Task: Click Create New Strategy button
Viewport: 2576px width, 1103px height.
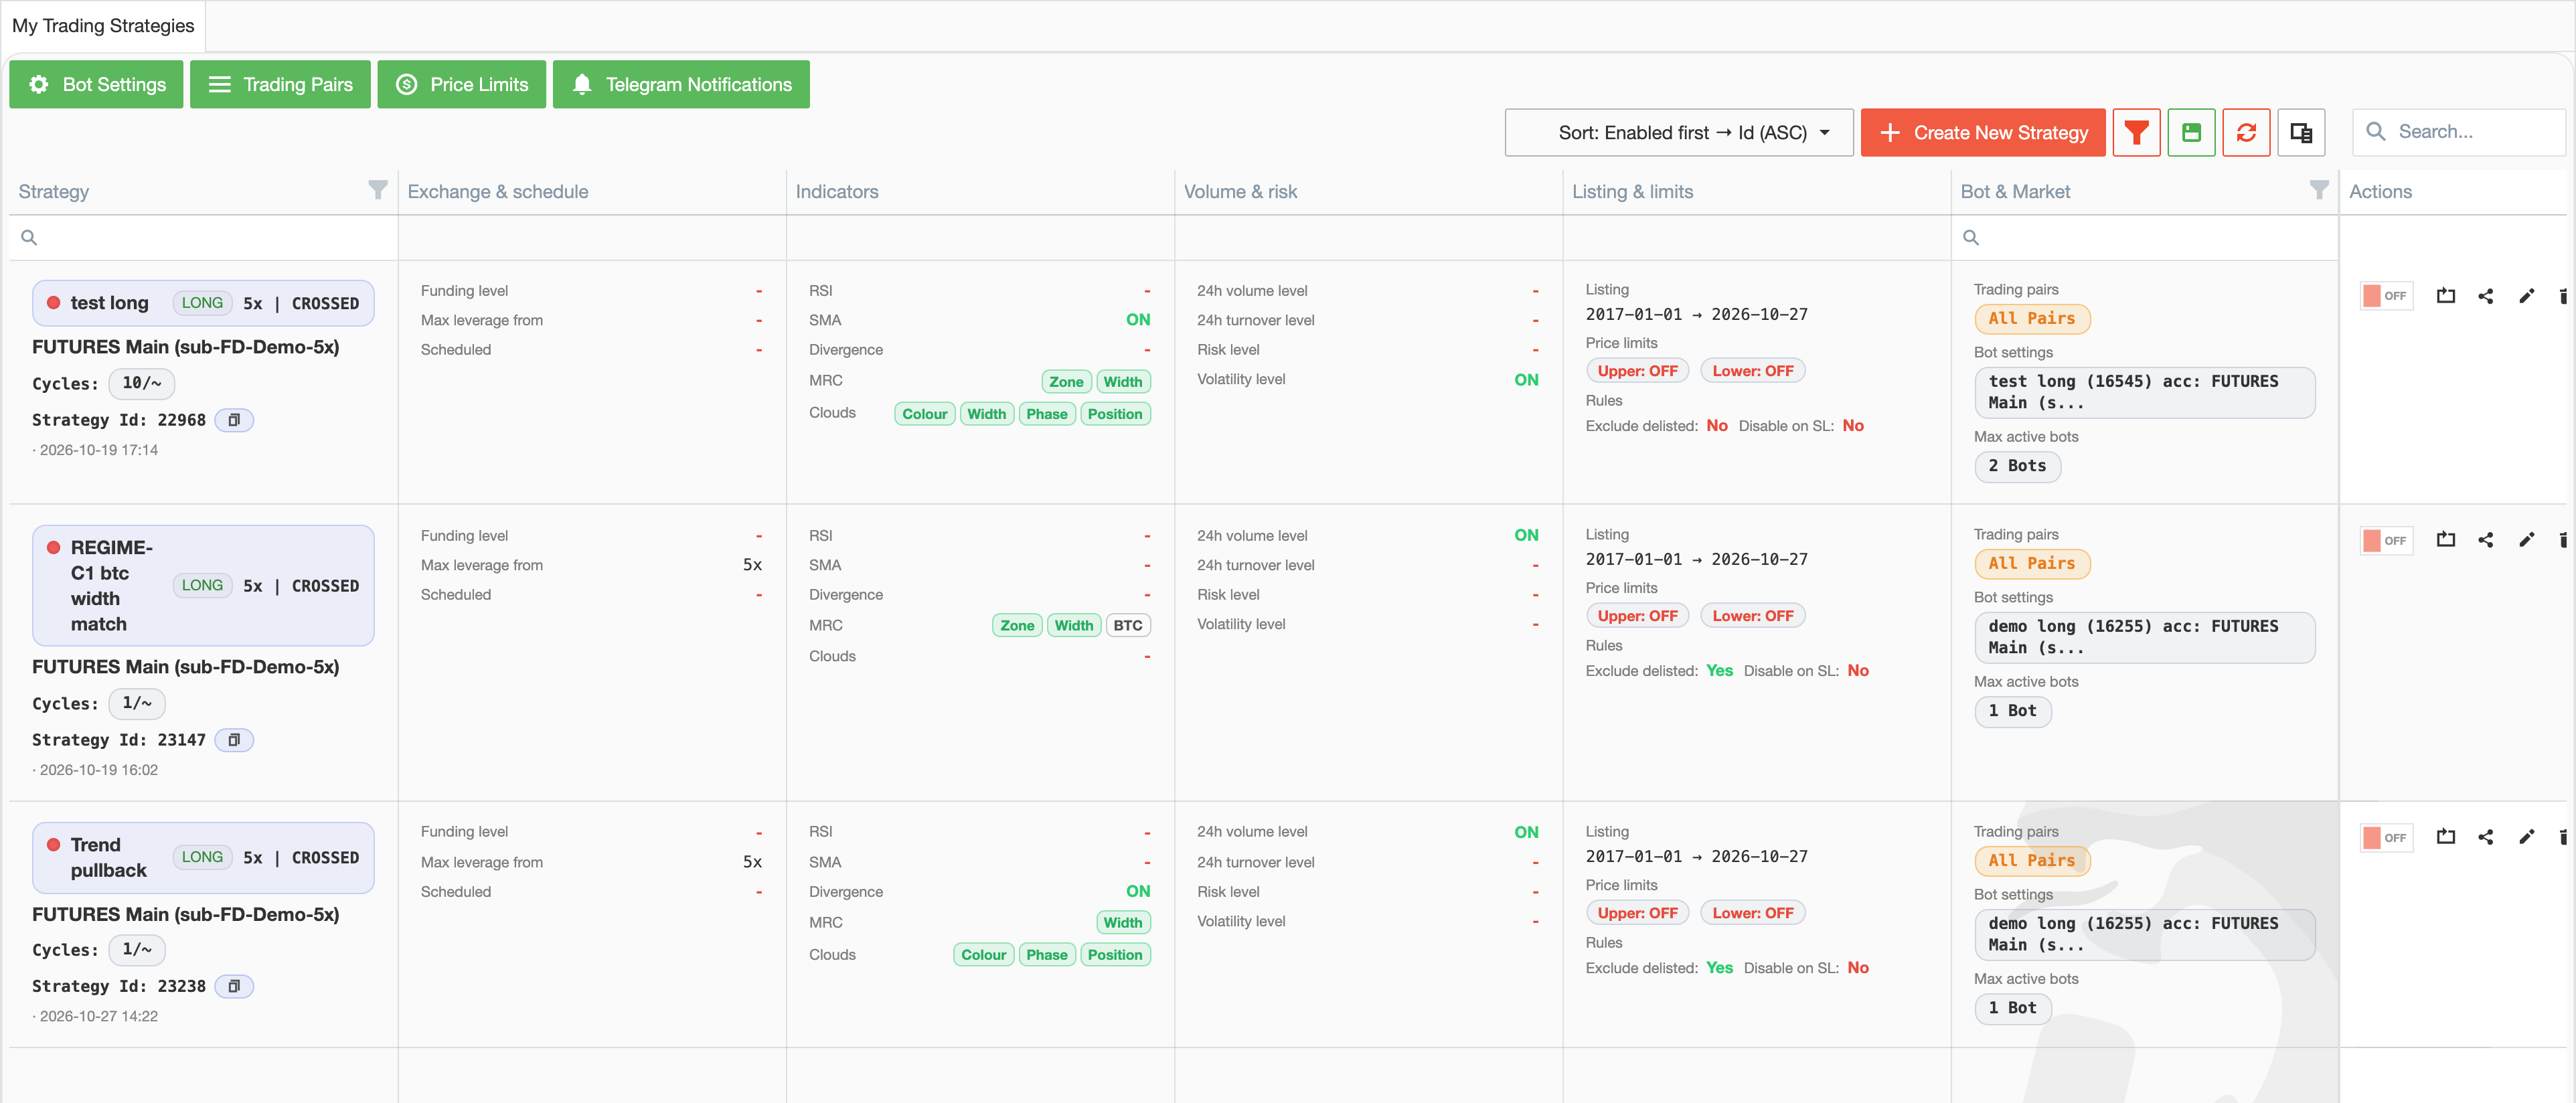Action: (1982, 132)
